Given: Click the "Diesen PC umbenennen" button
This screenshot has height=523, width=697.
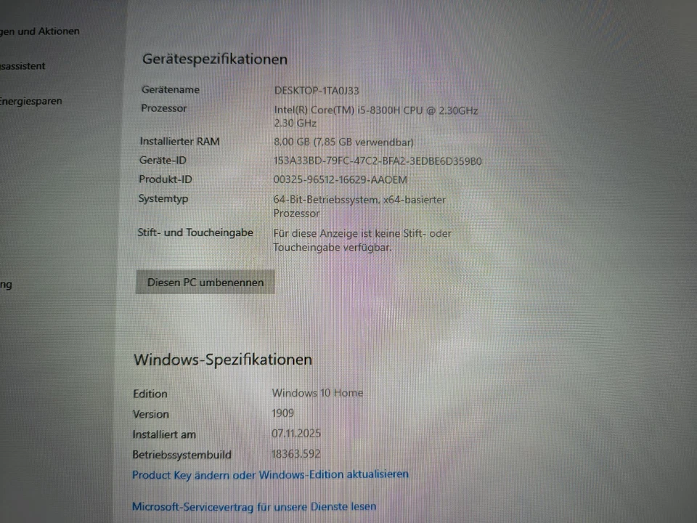Looking at the screenshot, I should [205, 282].
